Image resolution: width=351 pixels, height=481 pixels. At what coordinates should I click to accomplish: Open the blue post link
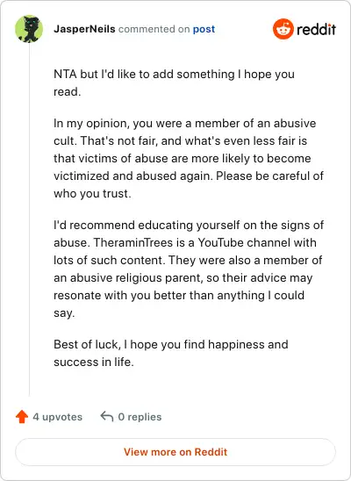(x=204, y=30)
